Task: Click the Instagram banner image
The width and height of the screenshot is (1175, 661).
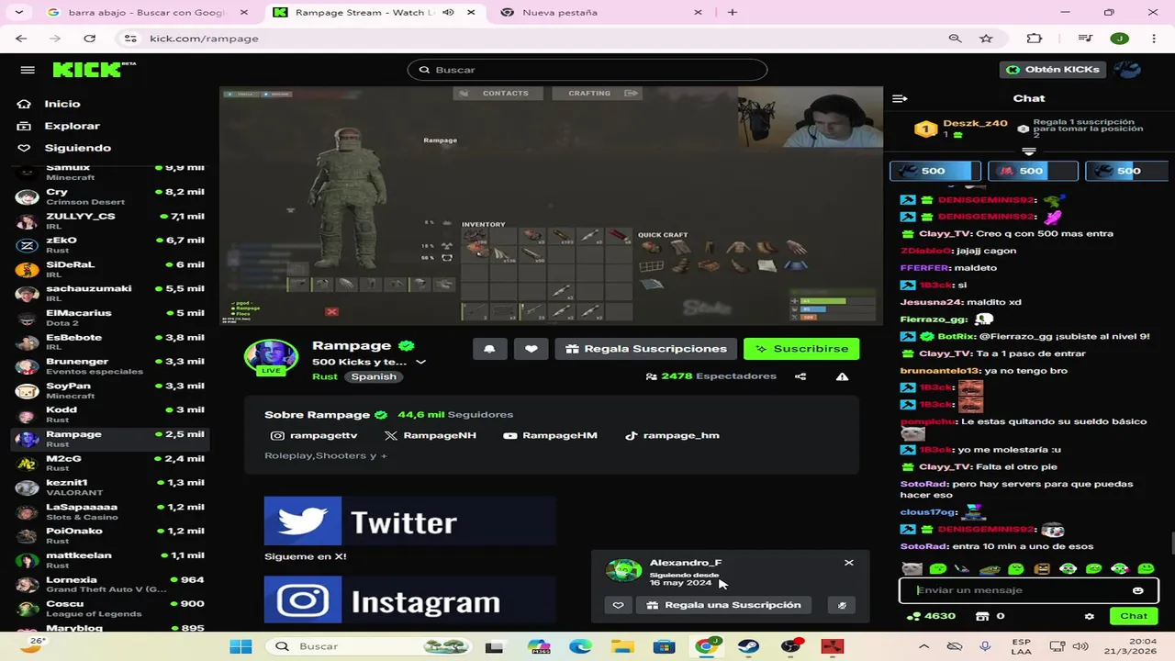Action: (x=409, y=601)
